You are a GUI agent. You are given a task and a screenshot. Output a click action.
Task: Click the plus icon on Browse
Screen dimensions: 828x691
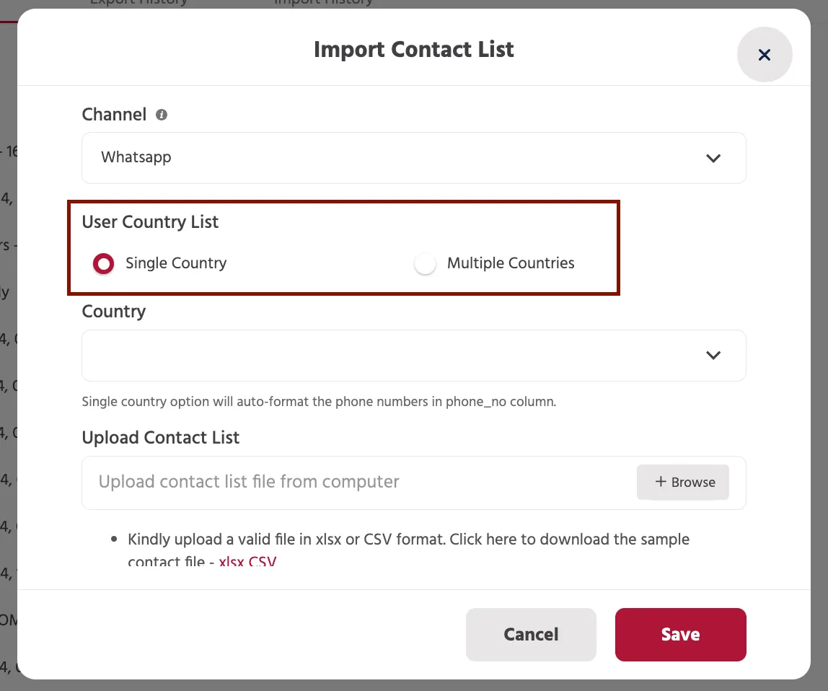661,481
